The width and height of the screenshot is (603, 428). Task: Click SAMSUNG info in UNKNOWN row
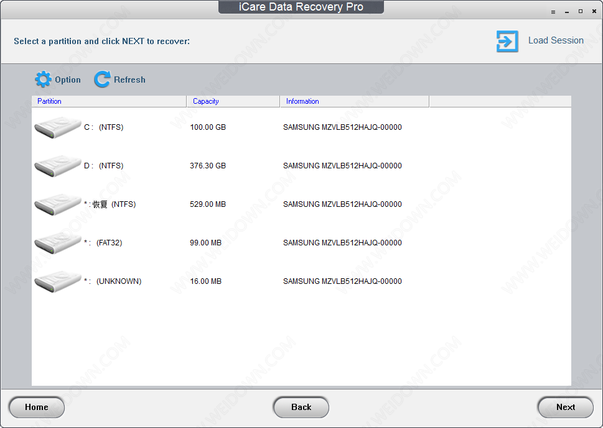(342, 281)
